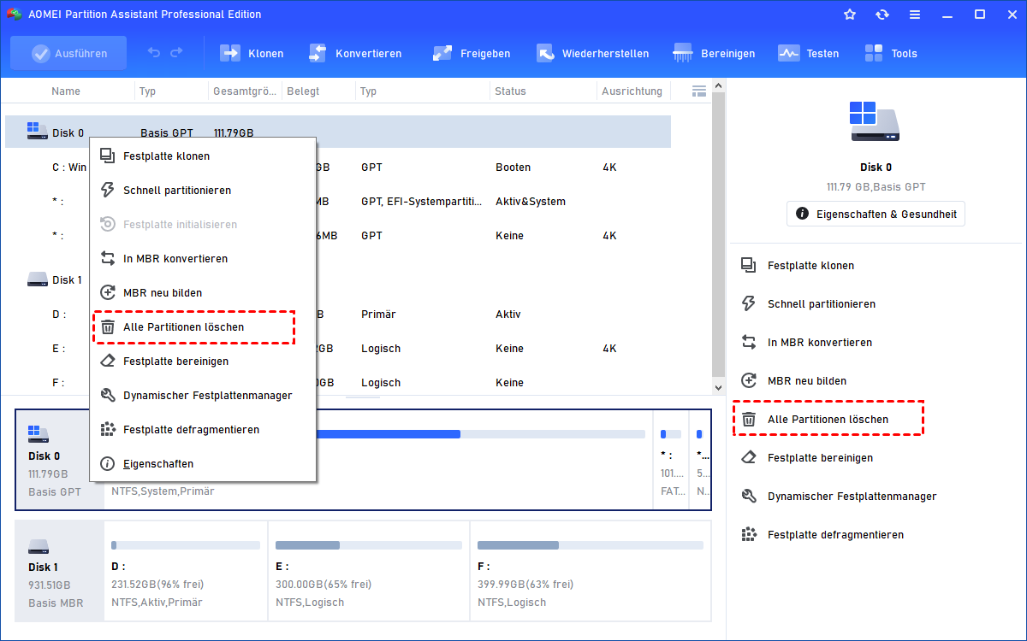The width and height of the screenshot is (1027, 641).
Task: Open the Konvertieren toolbar menu
Action: pos(354,53)
